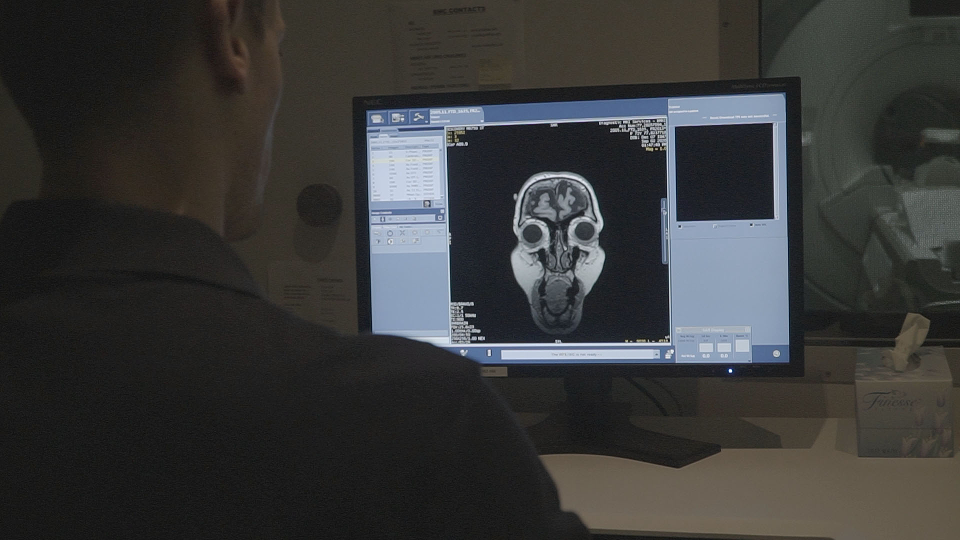Switch to the middle tab above the series list
The height and width of the screenshot is (540, 960).
(x=384, y=136)
